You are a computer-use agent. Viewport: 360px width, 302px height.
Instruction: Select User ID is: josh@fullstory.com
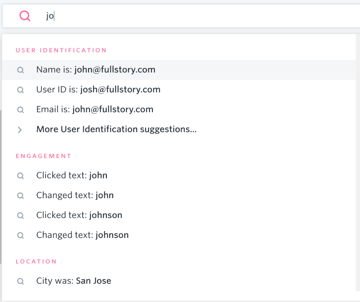tap(179, 89)
